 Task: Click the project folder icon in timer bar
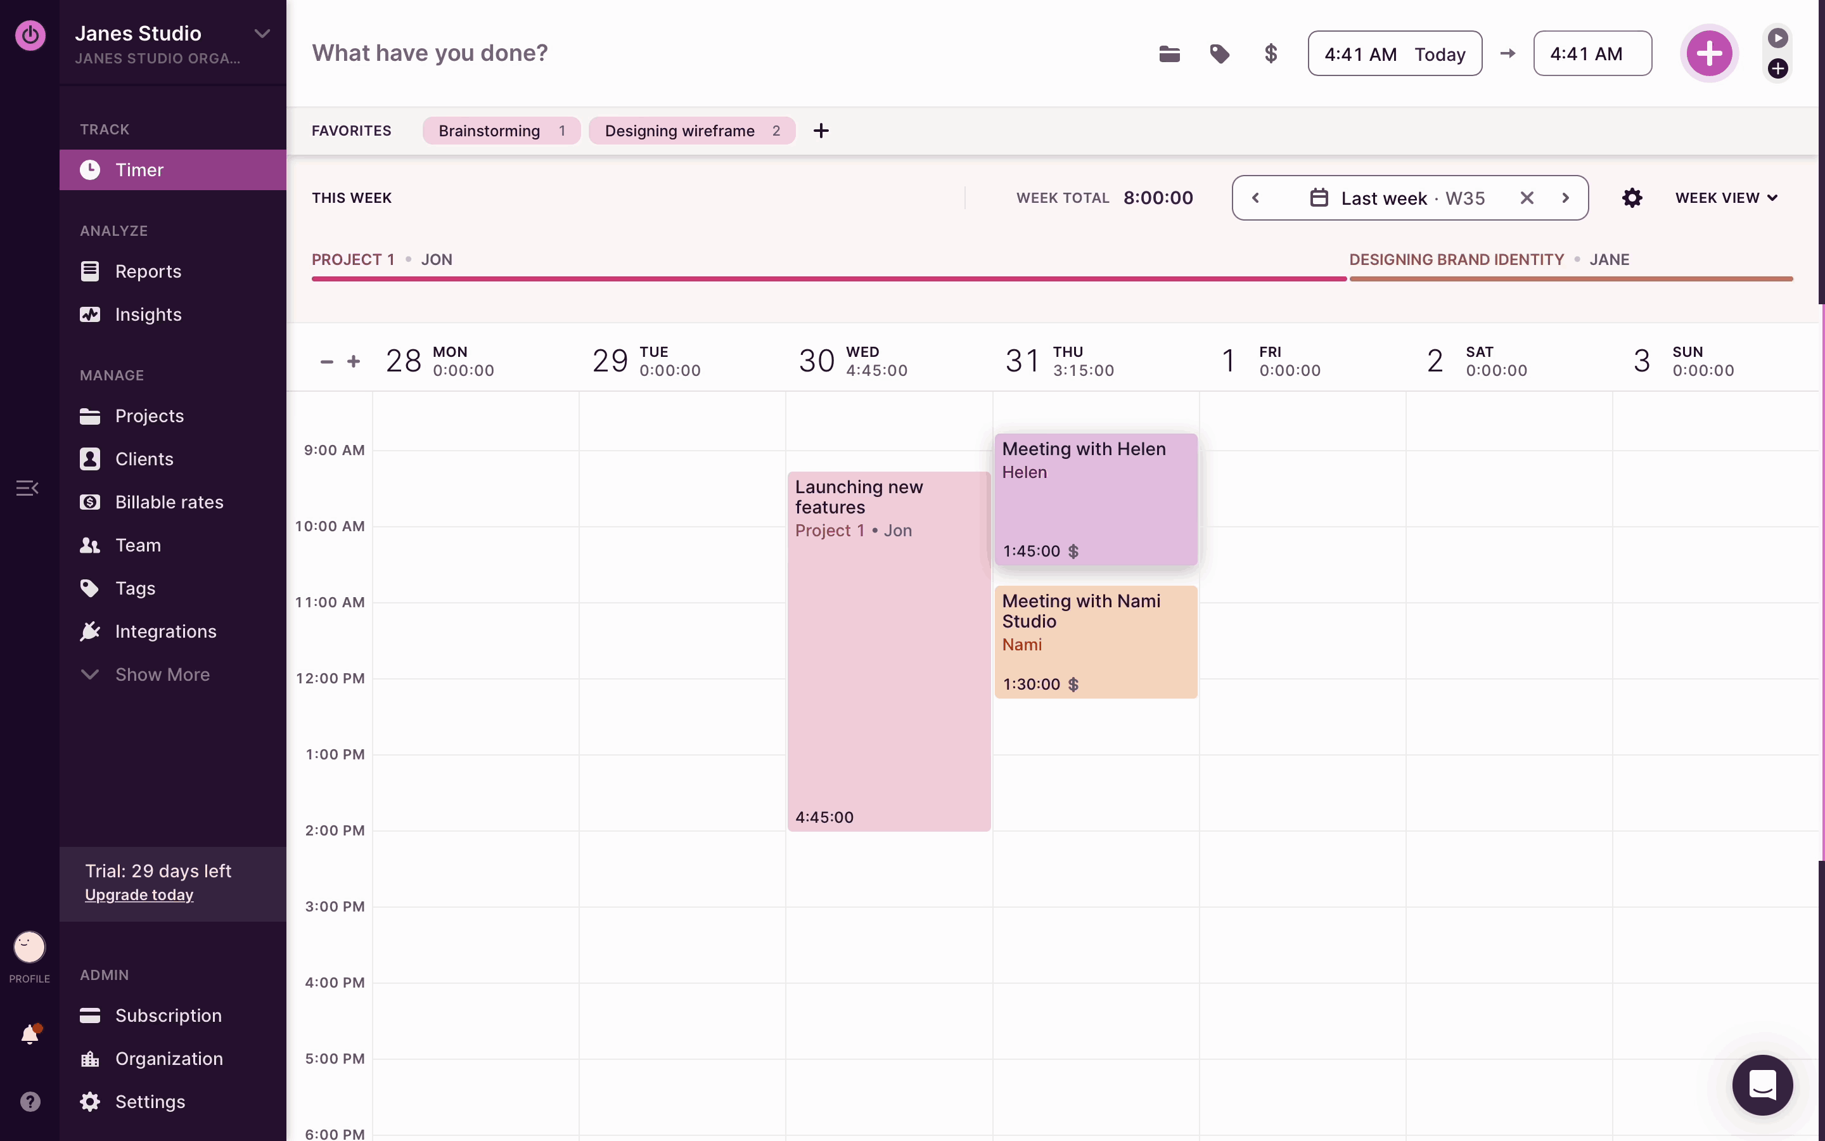click(x=1169, y=54)
